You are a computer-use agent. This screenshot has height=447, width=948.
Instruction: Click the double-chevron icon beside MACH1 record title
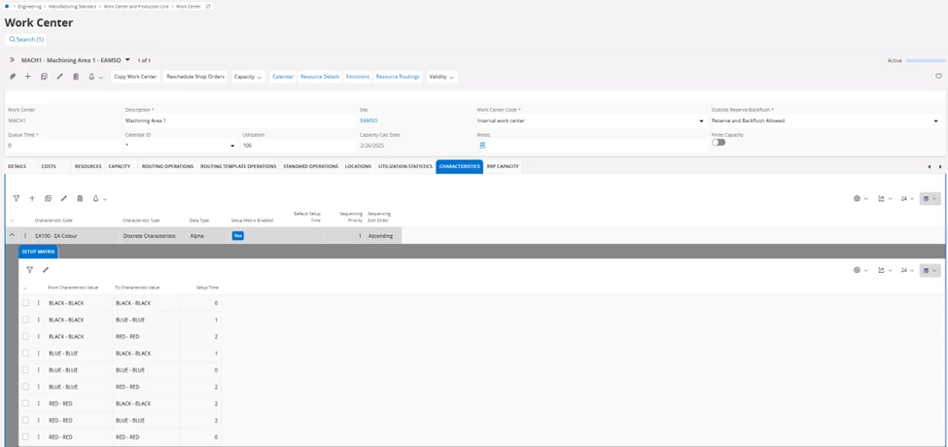click(12, 60)
